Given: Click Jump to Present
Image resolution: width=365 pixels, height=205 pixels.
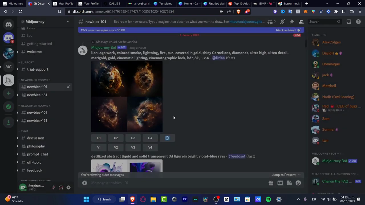Looking at the screenshot, I should [x=286, y=175].
